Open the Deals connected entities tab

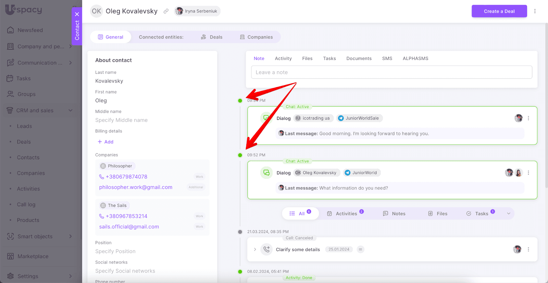tap(212, 37)
